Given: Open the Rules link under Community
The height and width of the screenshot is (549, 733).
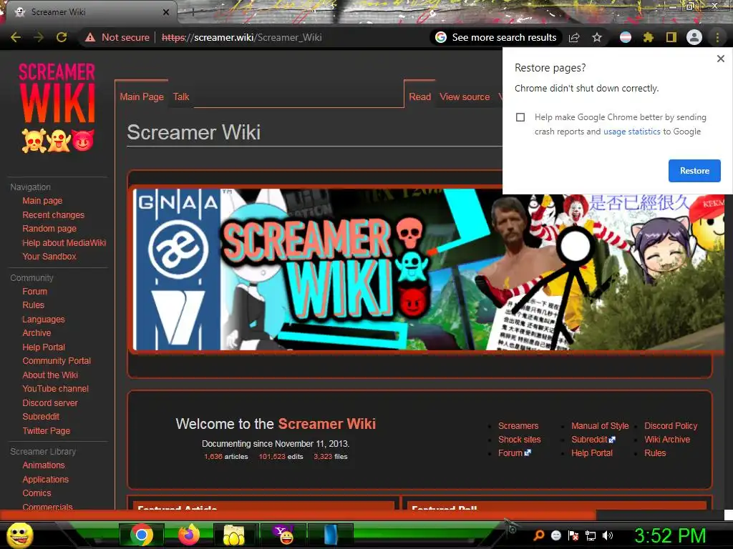Looking at the screenshot, I should point(33,305).
